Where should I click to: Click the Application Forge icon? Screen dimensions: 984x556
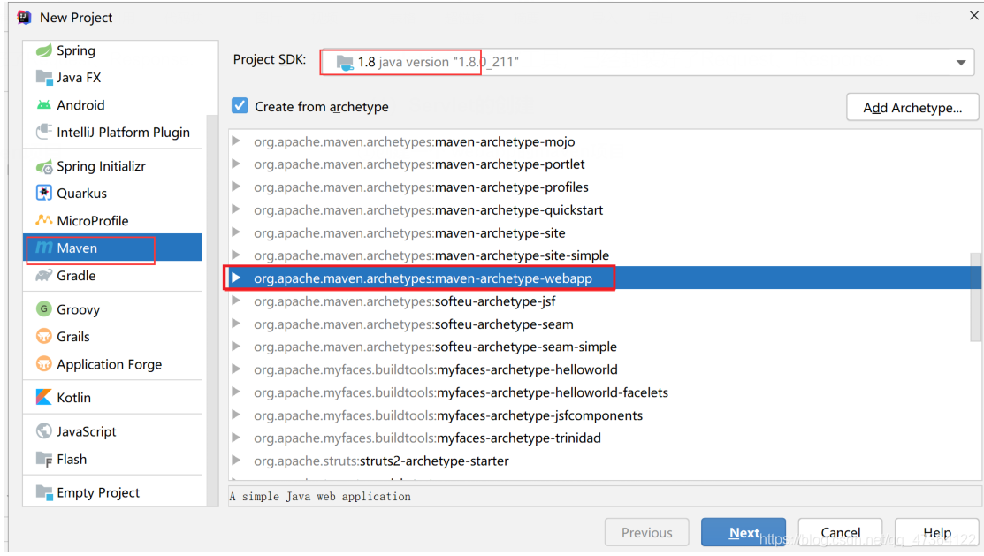pyautogui.click(x=44, y=364)
